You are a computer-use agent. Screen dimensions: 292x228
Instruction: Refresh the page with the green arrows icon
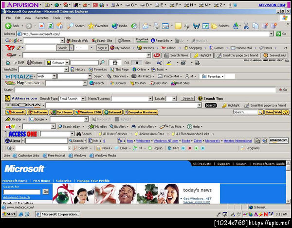(x=51, y=26)
